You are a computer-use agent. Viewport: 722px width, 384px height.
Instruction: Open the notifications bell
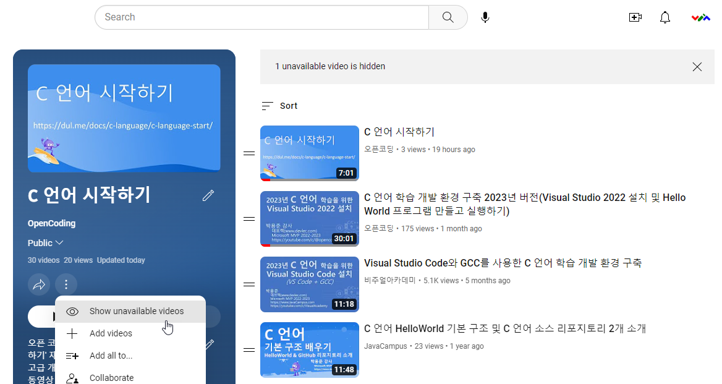pyautogui.click(x=665, y=17)
